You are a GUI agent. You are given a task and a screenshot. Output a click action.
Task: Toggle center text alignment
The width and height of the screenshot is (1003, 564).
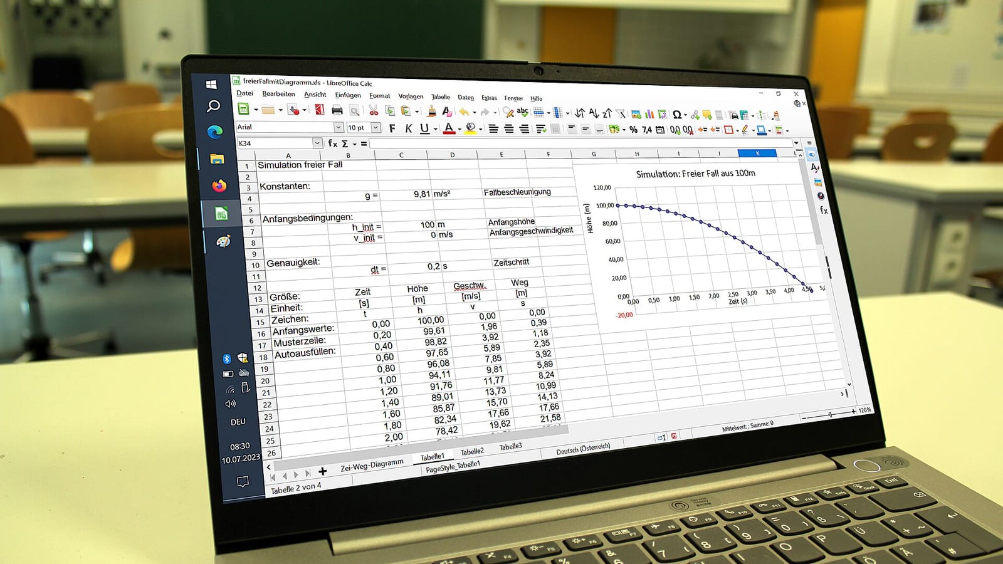click(x=509, y=129)
